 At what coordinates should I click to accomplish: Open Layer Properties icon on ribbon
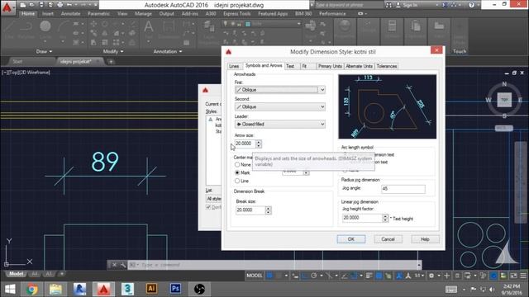[x=209, y=29]
